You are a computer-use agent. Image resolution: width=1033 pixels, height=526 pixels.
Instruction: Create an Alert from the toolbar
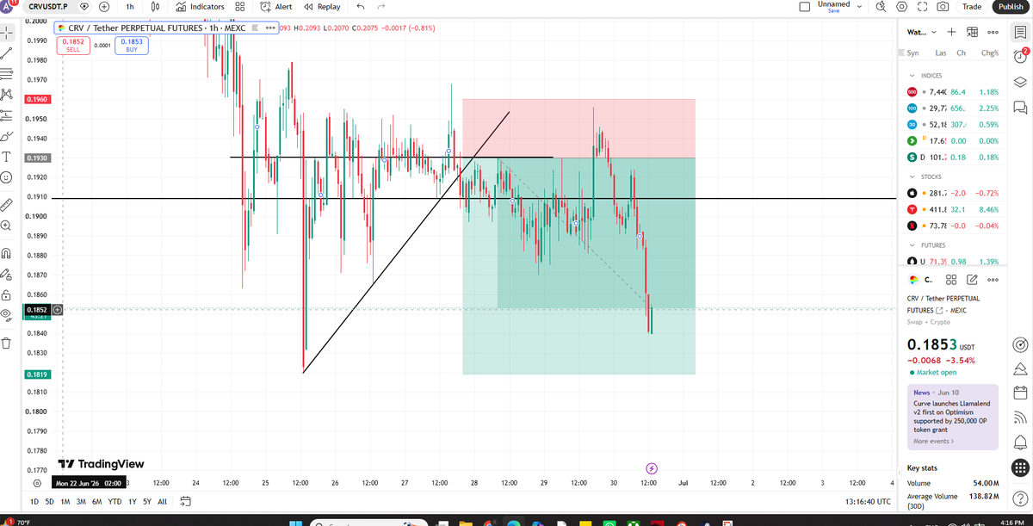[276, 6]
